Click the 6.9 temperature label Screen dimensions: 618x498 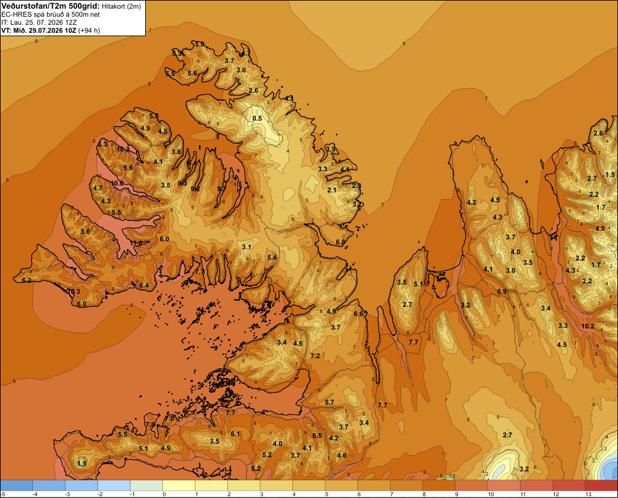(502, 291)
